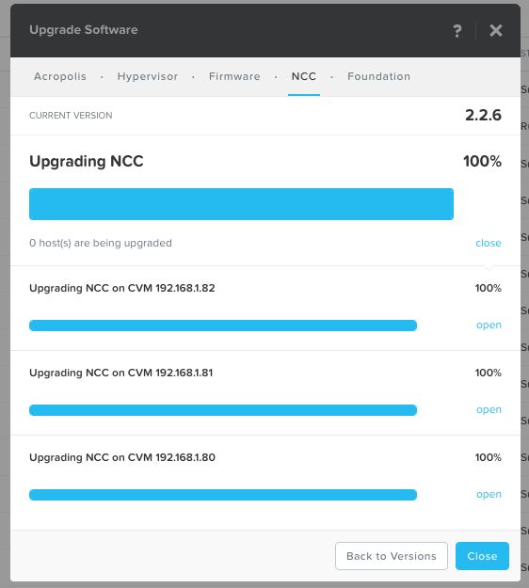The image size is (529, 588).
Task: Click the main Upgrading NCC progress bar
Action: 241,204
